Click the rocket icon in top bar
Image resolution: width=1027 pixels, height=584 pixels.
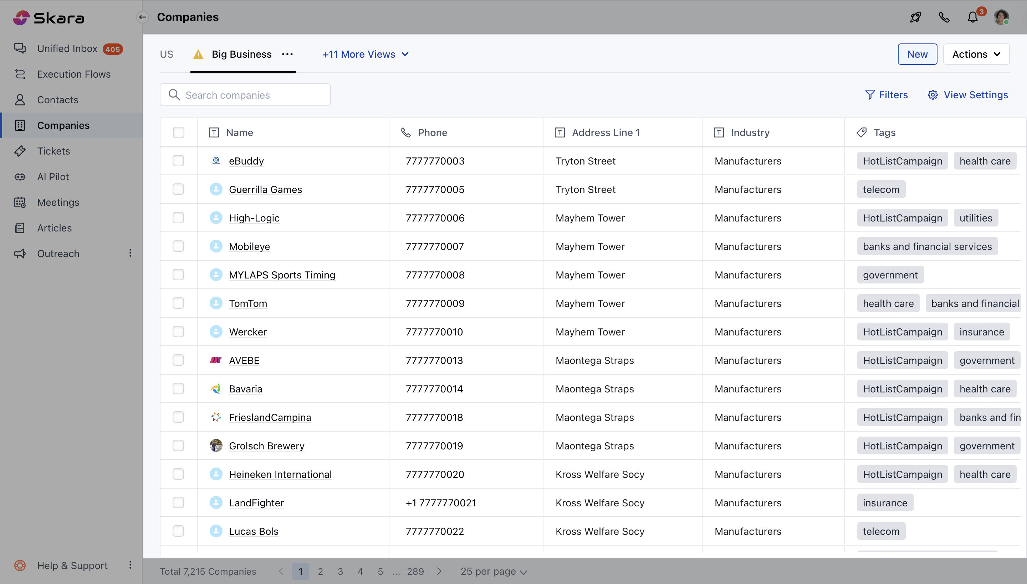point(915,17)
